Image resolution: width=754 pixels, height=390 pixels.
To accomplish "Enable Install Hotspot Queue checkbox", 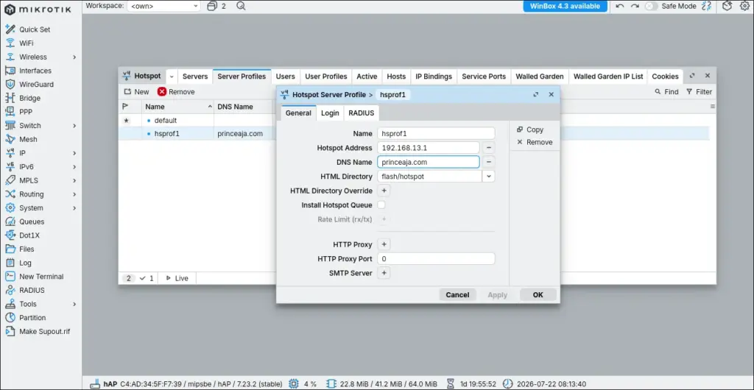I will pyautogui.click(x=381, y=205).
